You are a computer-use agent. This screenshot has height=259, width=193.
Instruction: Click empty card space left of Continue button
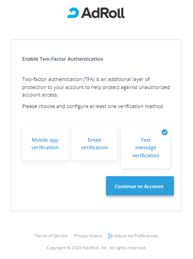point(64,186)
